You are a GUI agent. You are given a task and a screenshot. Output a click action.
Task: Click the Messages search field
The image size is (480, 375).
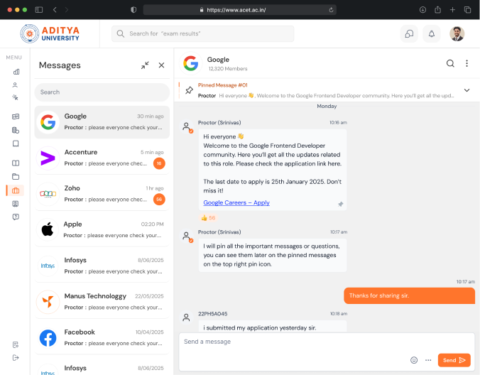click(103, 92)
